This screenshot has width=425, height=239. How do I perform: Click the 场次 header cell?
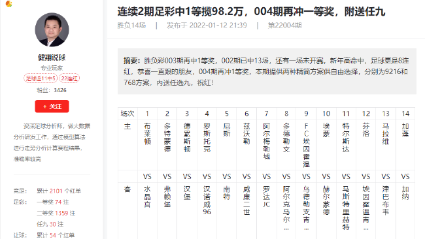[x=127, y=114]
